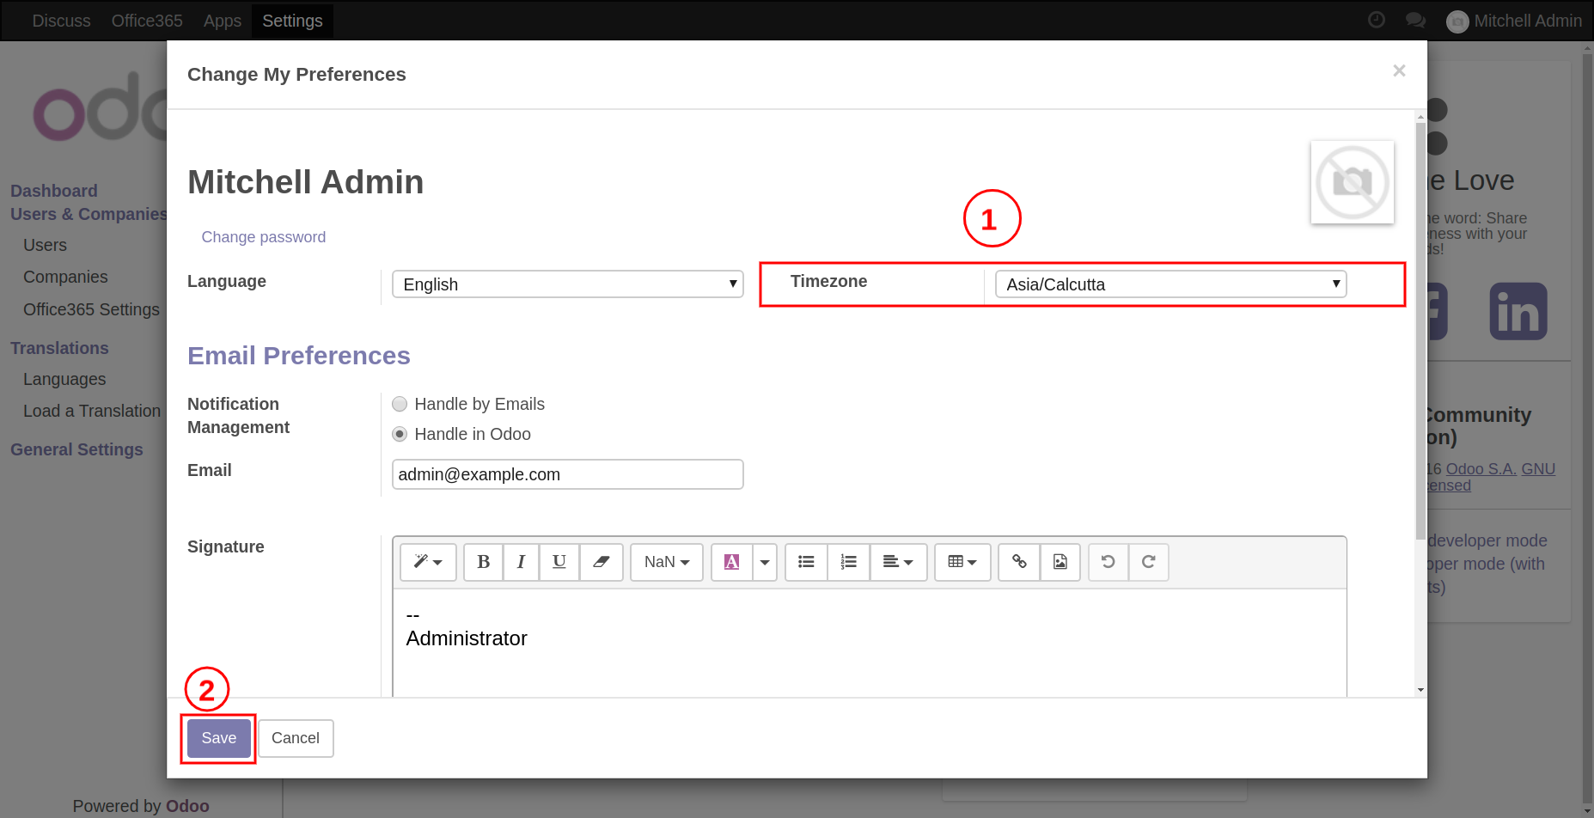Click the Save button

(x=219, y=738)
